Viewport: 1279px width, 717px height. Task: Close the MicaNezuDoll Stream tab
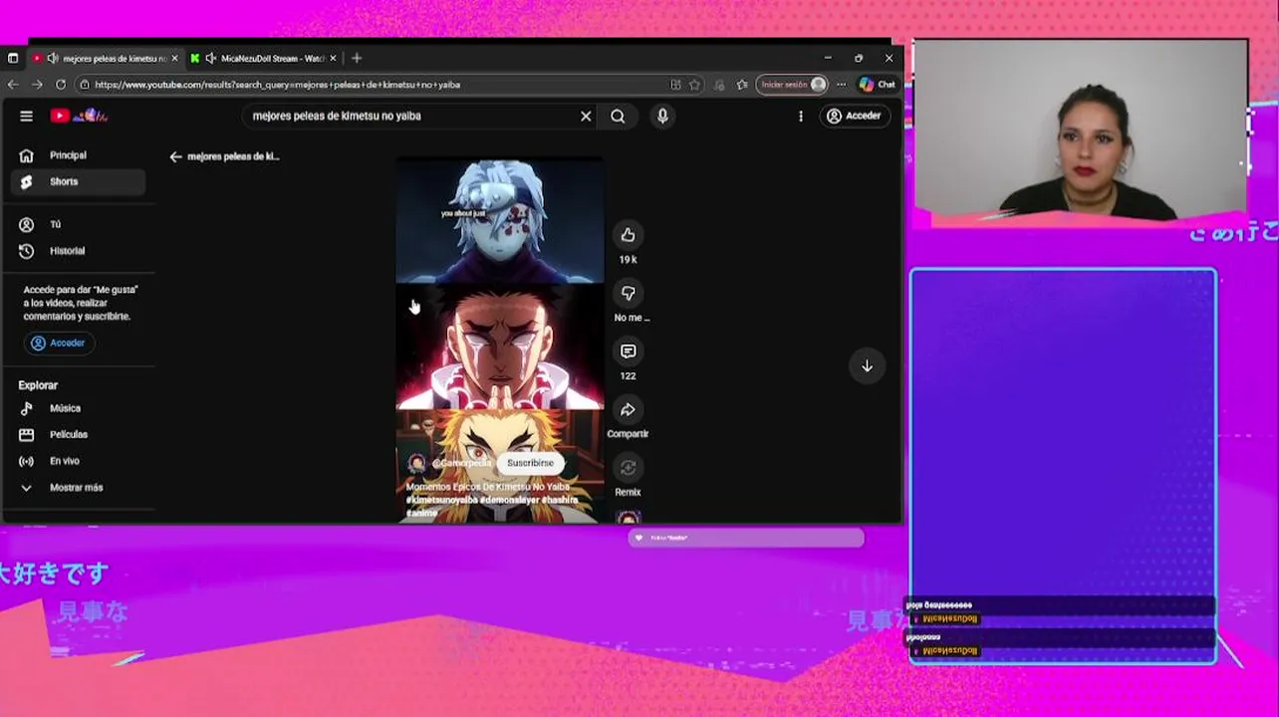pos(333,59)
